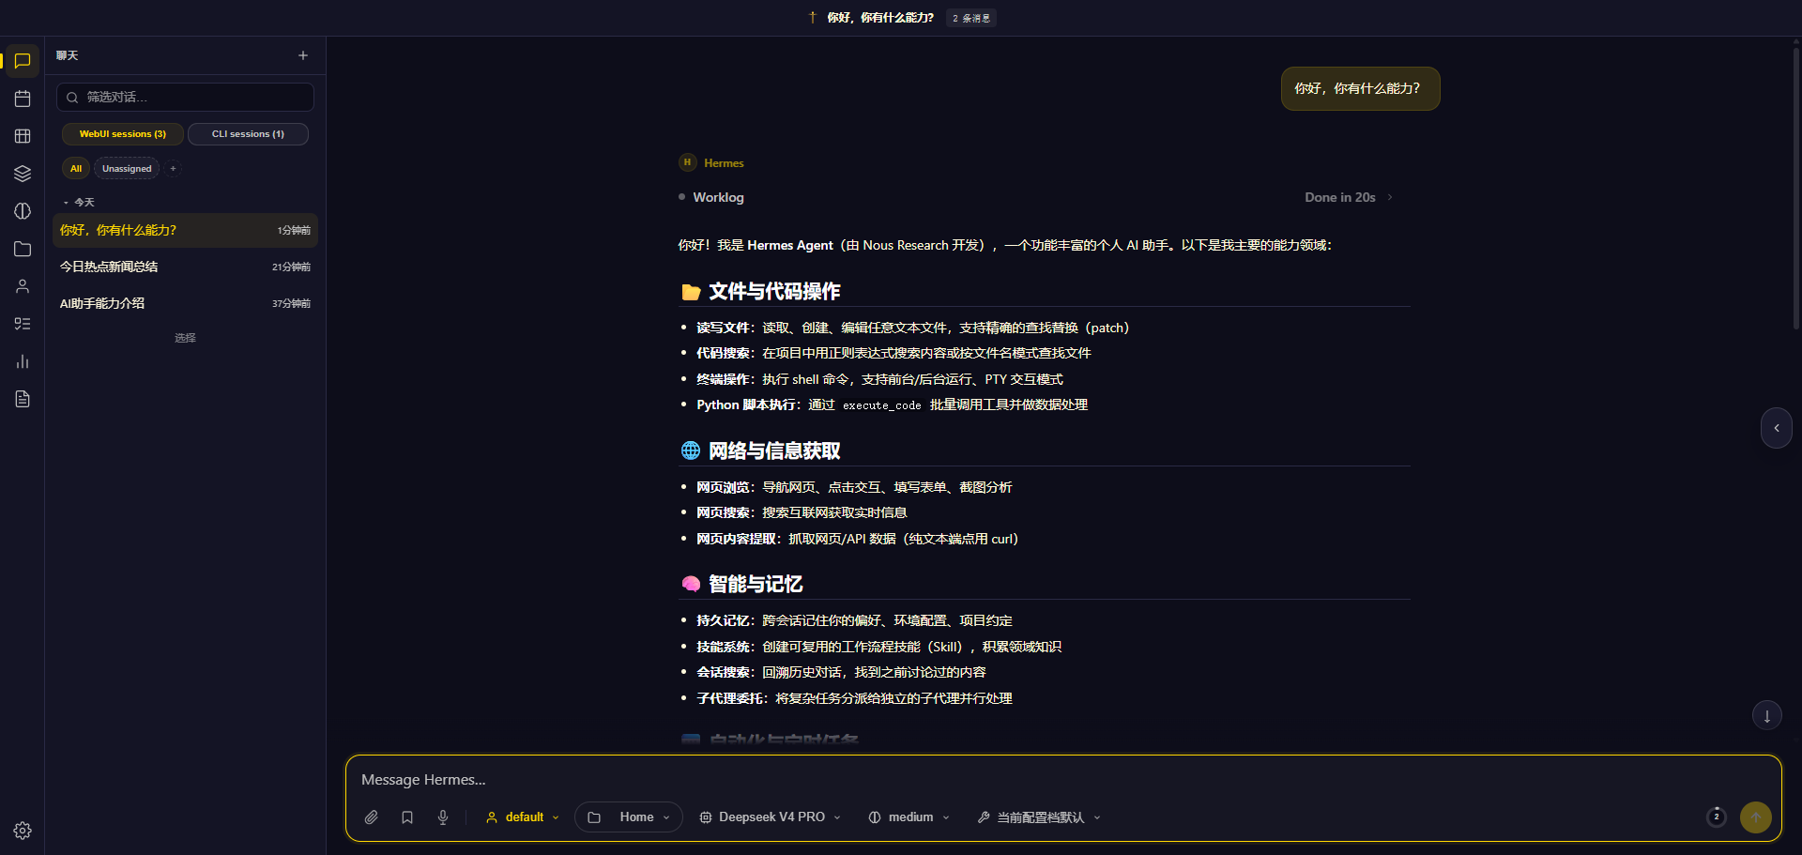Image resolution: width=1802 pixels, height=855 pixels.
Task: Switch to the CLI sessions (1) tab
Action: (x=248, y=134)
